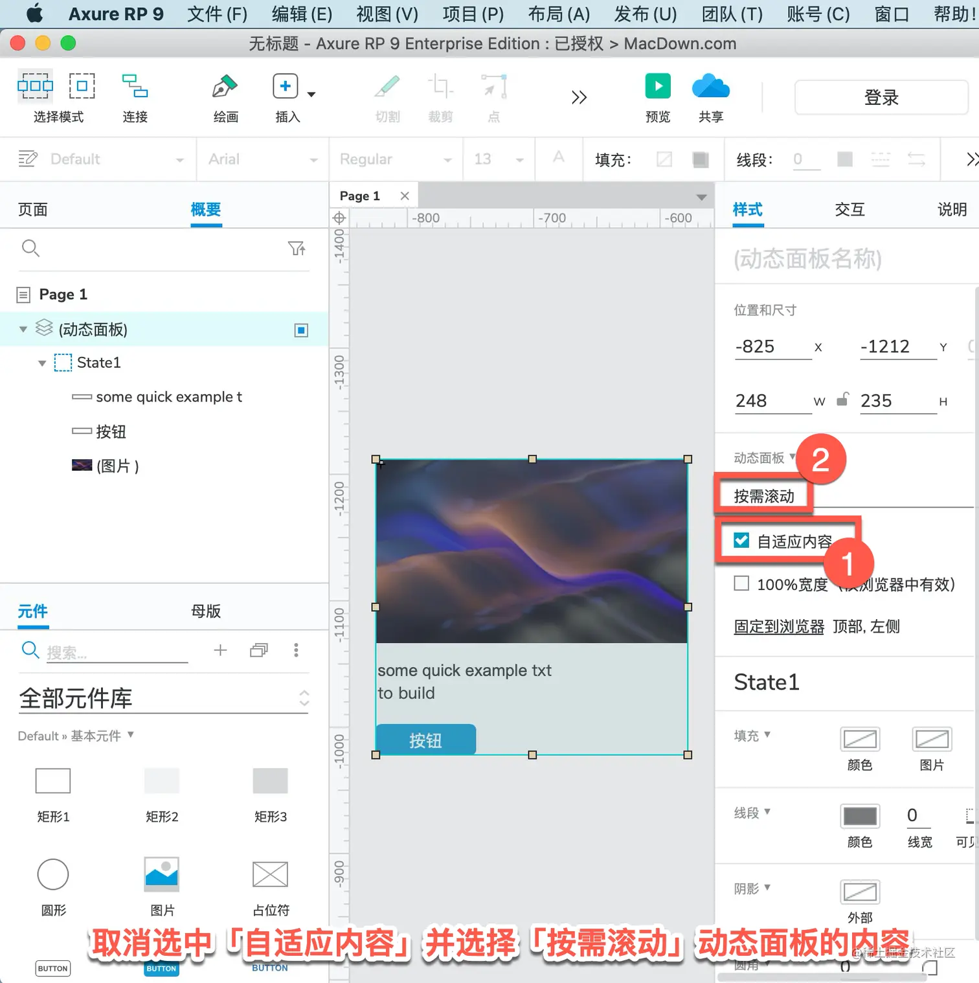Screen dimensions: 979x983
Task: Uncheck the fit to content (自适应内容) checkbox
Action: (x=741, y=541)
